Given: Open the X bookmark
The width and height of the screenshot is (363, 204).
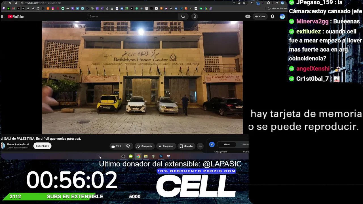Looking at the screenshot, I should tap(18, 8).
